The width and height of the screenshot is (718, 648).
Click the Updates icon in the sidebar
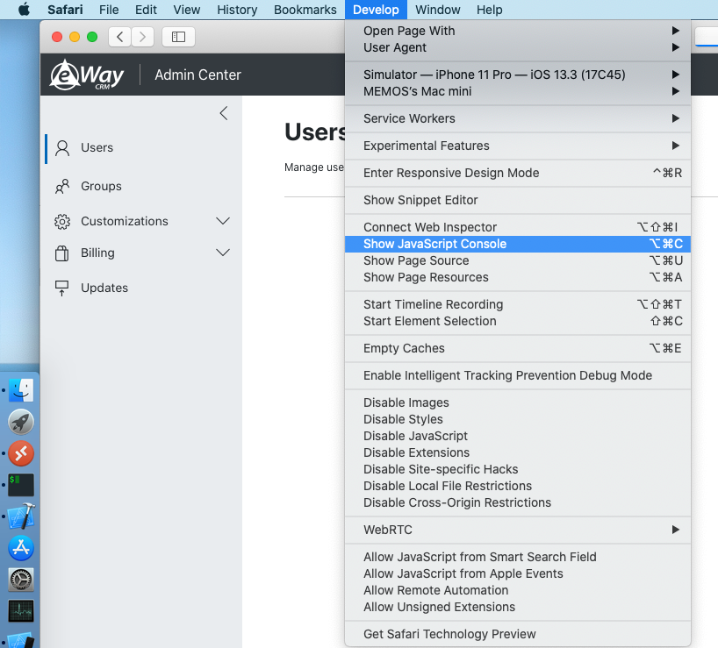(x=61, y=288)
